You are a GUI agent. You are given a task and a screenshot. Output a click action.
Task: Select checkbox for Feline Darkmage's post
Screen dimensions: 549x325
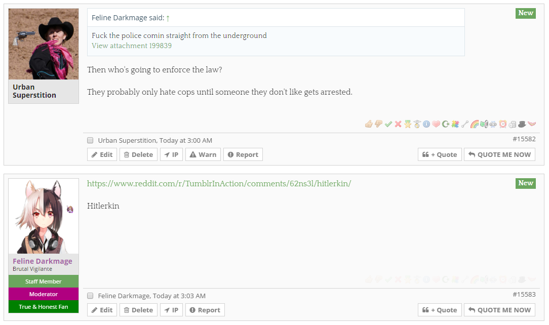(x=90, y=296)
